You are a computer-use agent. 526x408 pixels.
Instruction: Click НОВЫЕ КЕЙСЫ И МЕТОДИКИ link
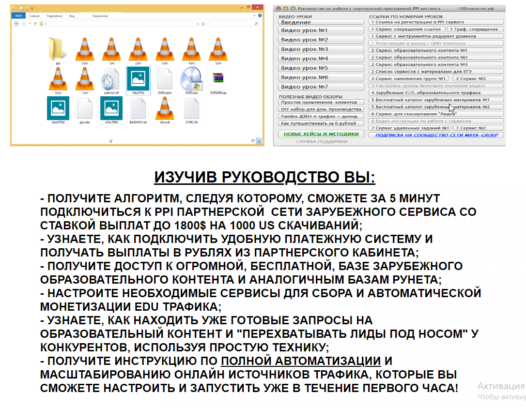[321, 134]
